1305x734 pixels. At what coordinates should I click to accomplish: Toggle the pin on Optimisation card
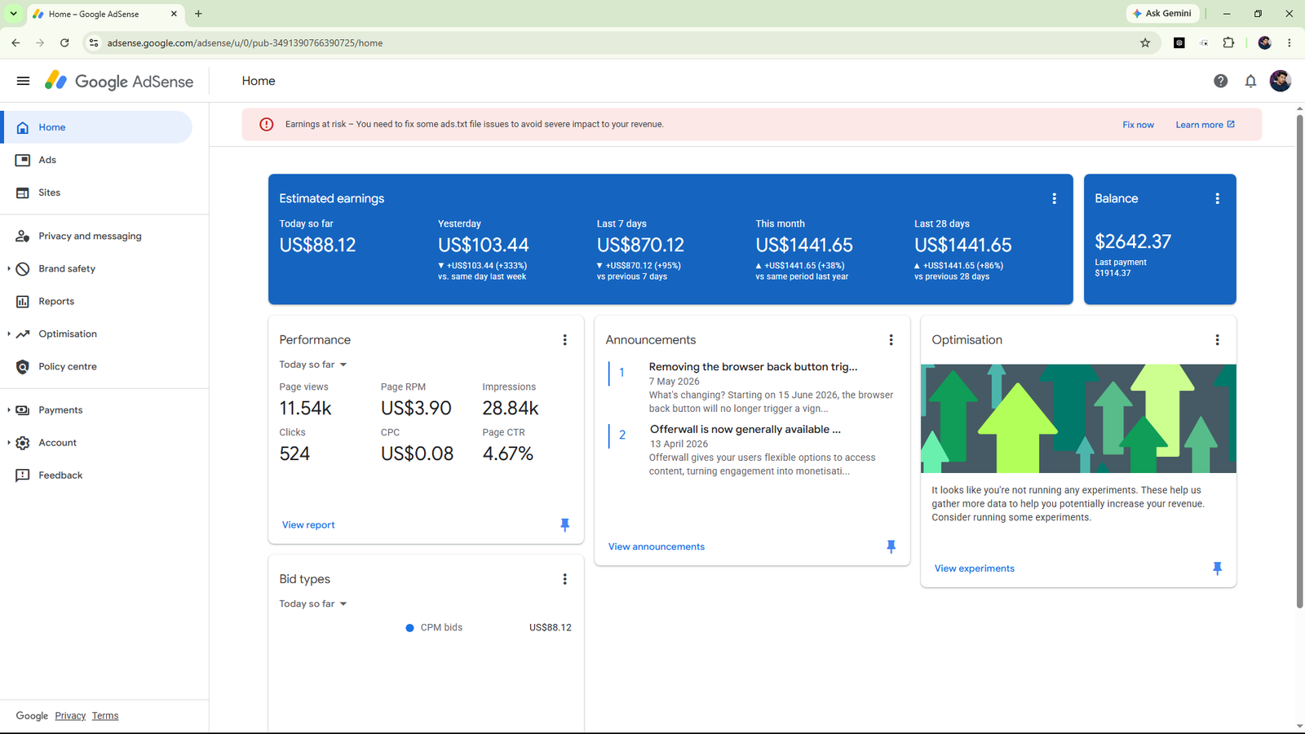pos(1217,568)
